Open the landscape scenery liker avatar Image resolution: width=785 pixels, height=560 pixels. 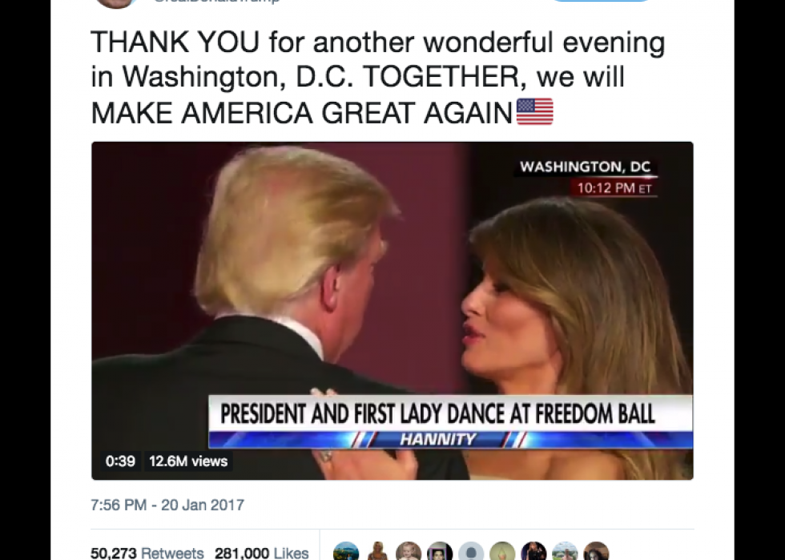point(346,552)
